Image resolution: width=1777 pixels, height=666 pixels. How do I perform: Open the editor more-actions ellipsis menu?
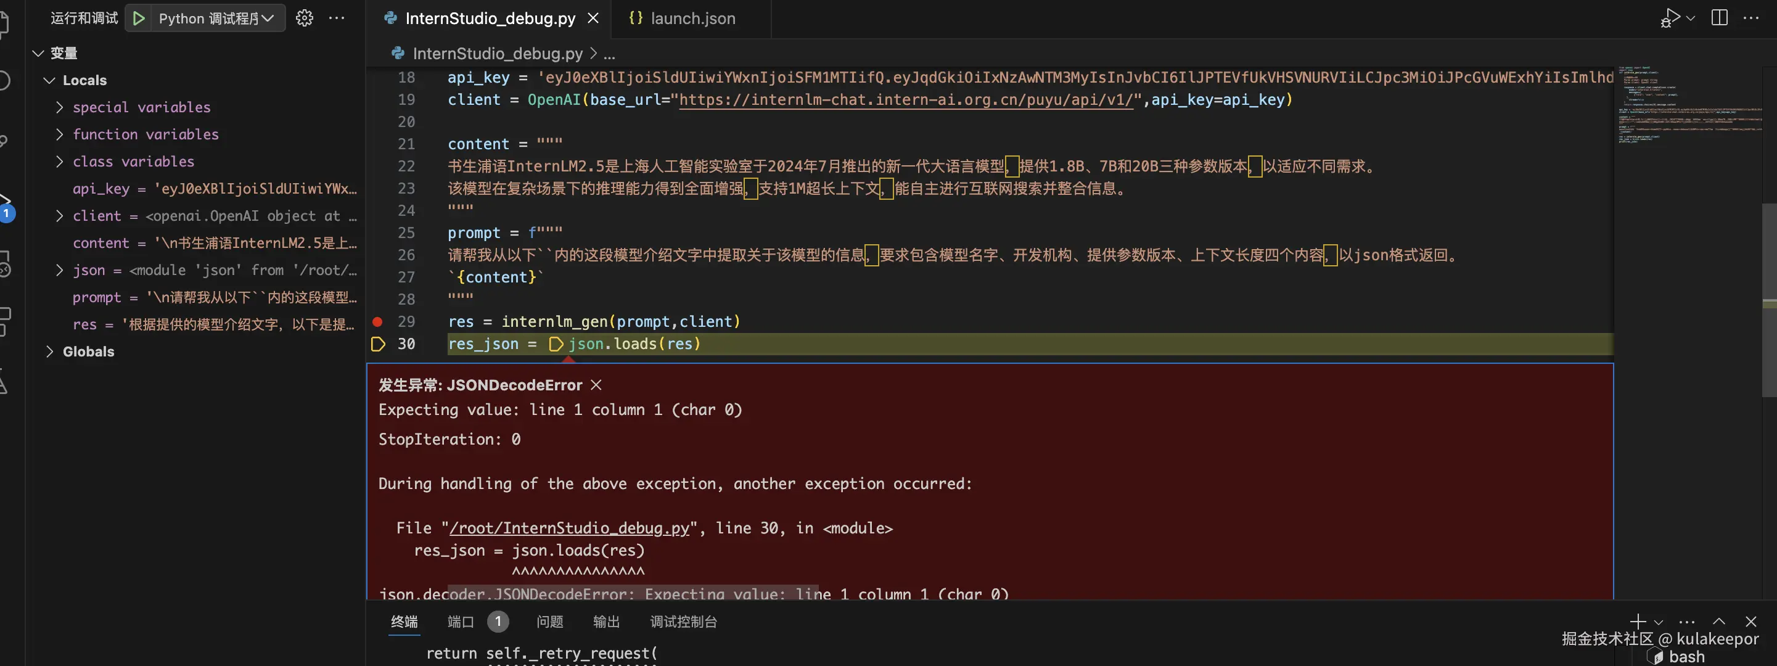[1752, 17]
